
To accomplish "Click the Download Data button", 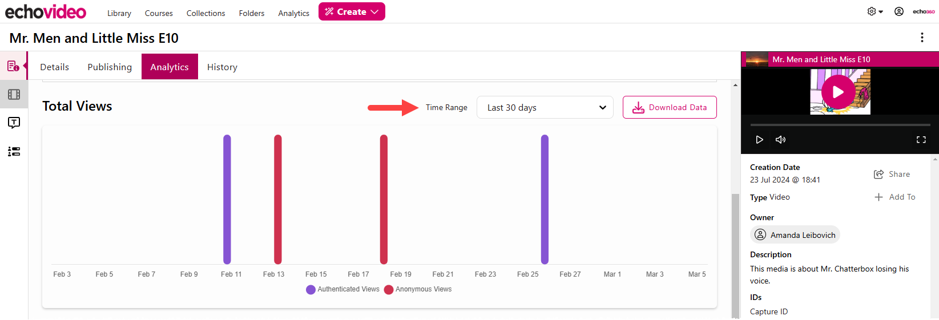I will pyautogui.click(x=670, y=107).
